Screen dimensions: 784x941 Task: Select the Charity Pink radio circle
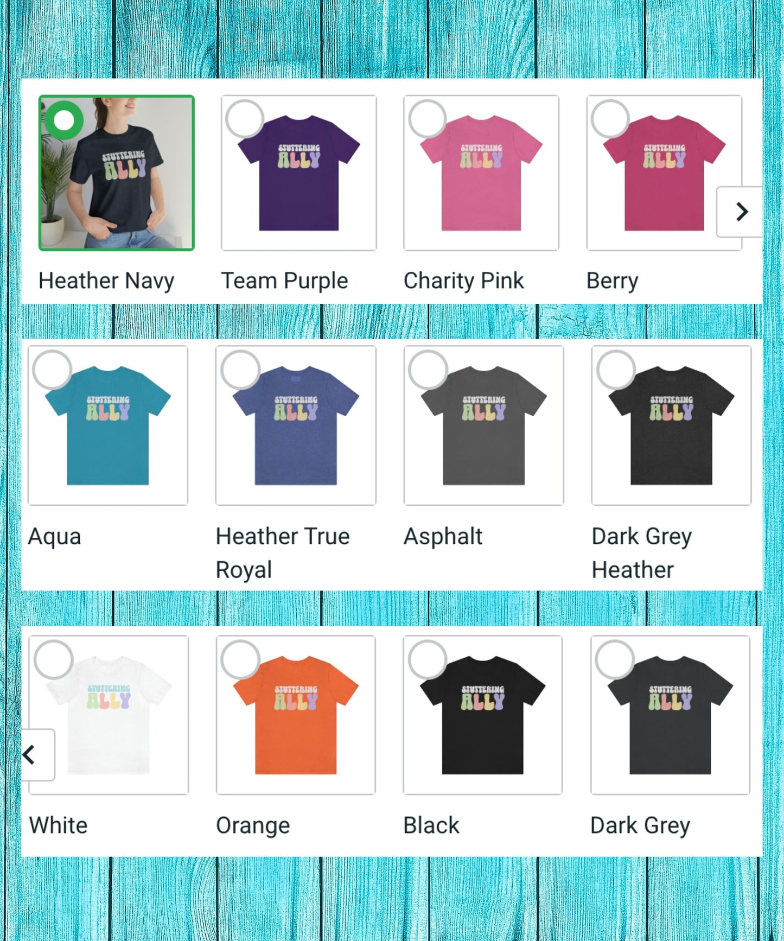(428, 119)
